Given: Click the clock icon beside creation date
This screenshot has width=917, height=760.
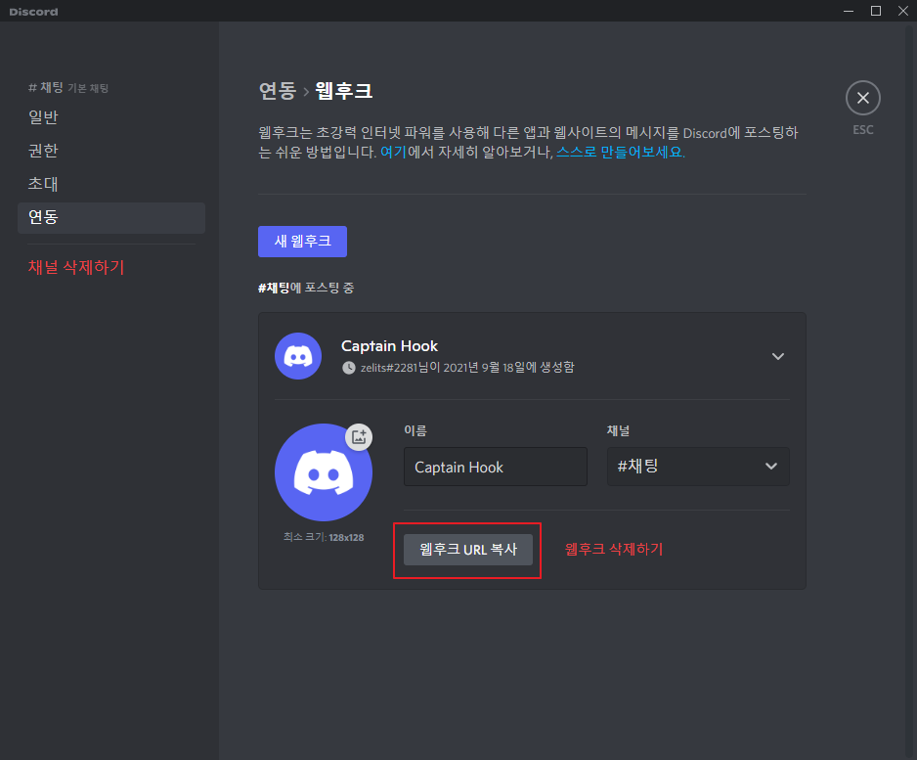Looking at the screenshot, I should click(349, 368).
